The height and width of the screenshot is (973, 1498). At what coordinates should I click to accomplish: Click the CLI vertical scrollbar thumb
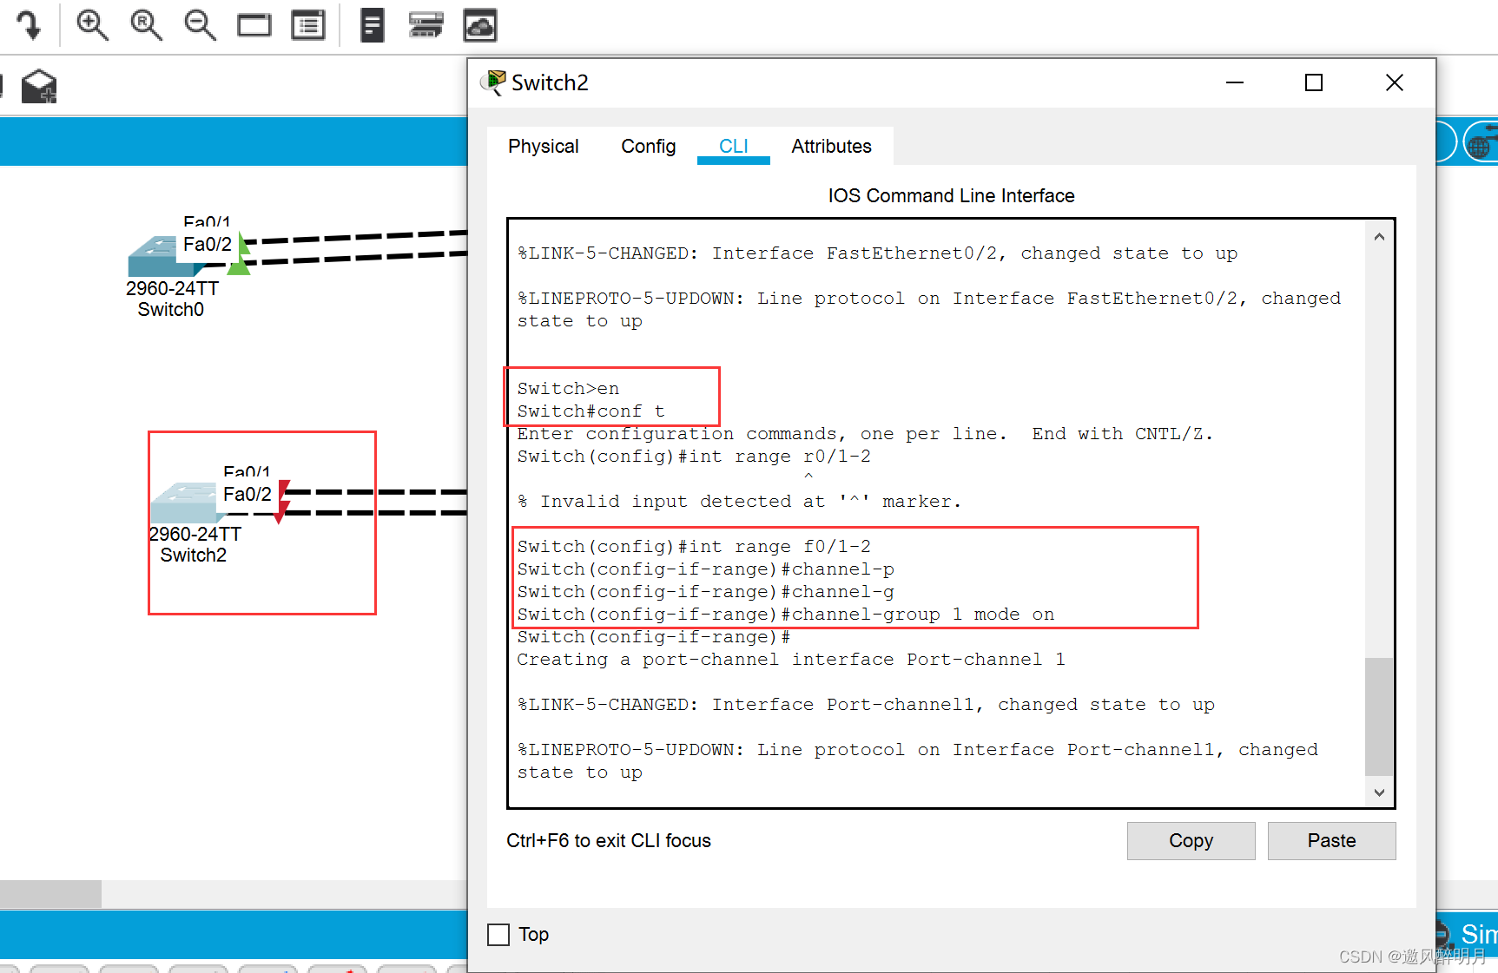1379,717
